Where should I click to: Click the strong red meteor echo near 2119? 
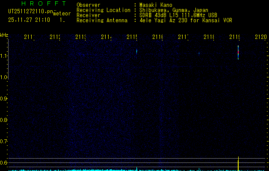tap(238, 53)
